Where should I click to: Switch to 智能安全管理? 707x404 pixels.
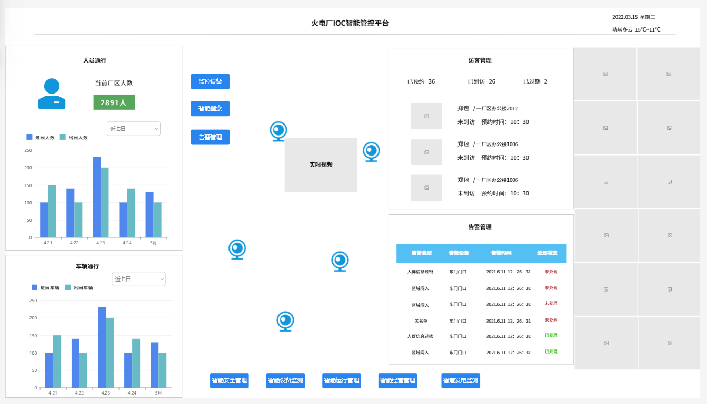click(x=230, y=381)
